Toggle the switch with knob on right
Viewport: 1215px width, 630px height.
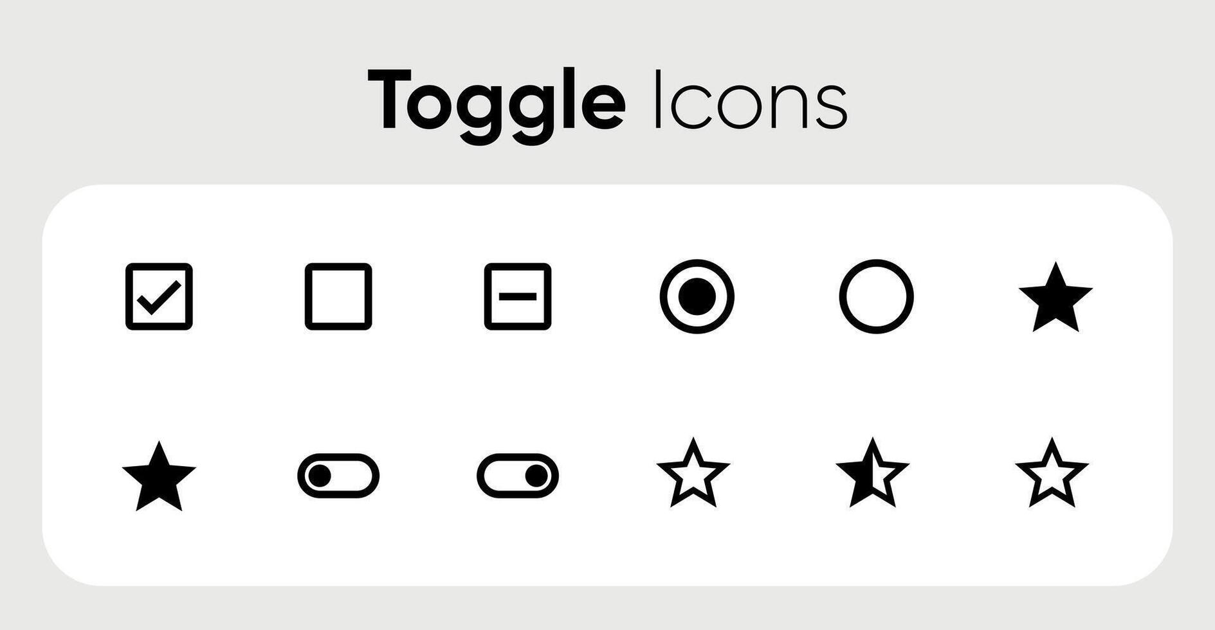coord(518,476)
